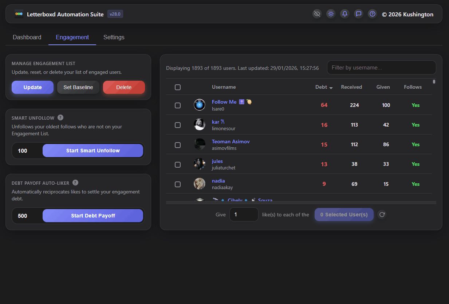Sort by the Debt column arrow

coord(331,88)
